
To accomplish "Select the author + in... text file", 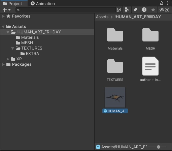I will [x=150, y=66].
